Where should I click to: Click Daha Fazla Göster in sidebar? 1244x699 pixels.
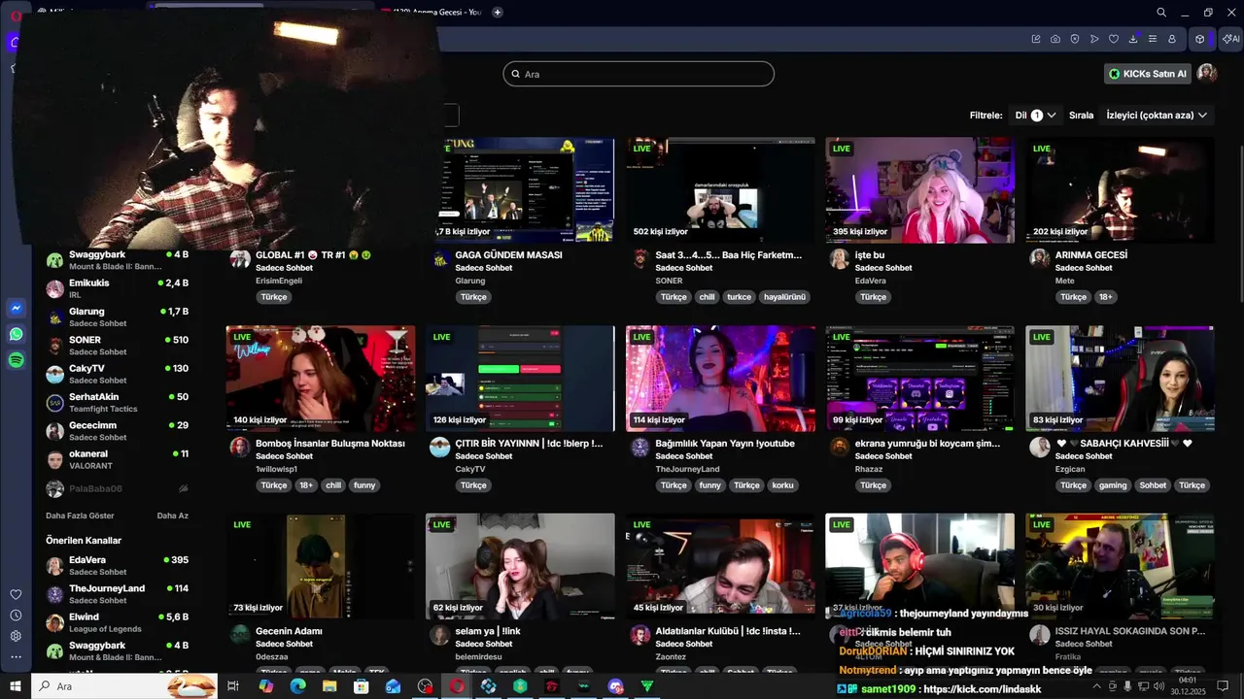(80, 516)
